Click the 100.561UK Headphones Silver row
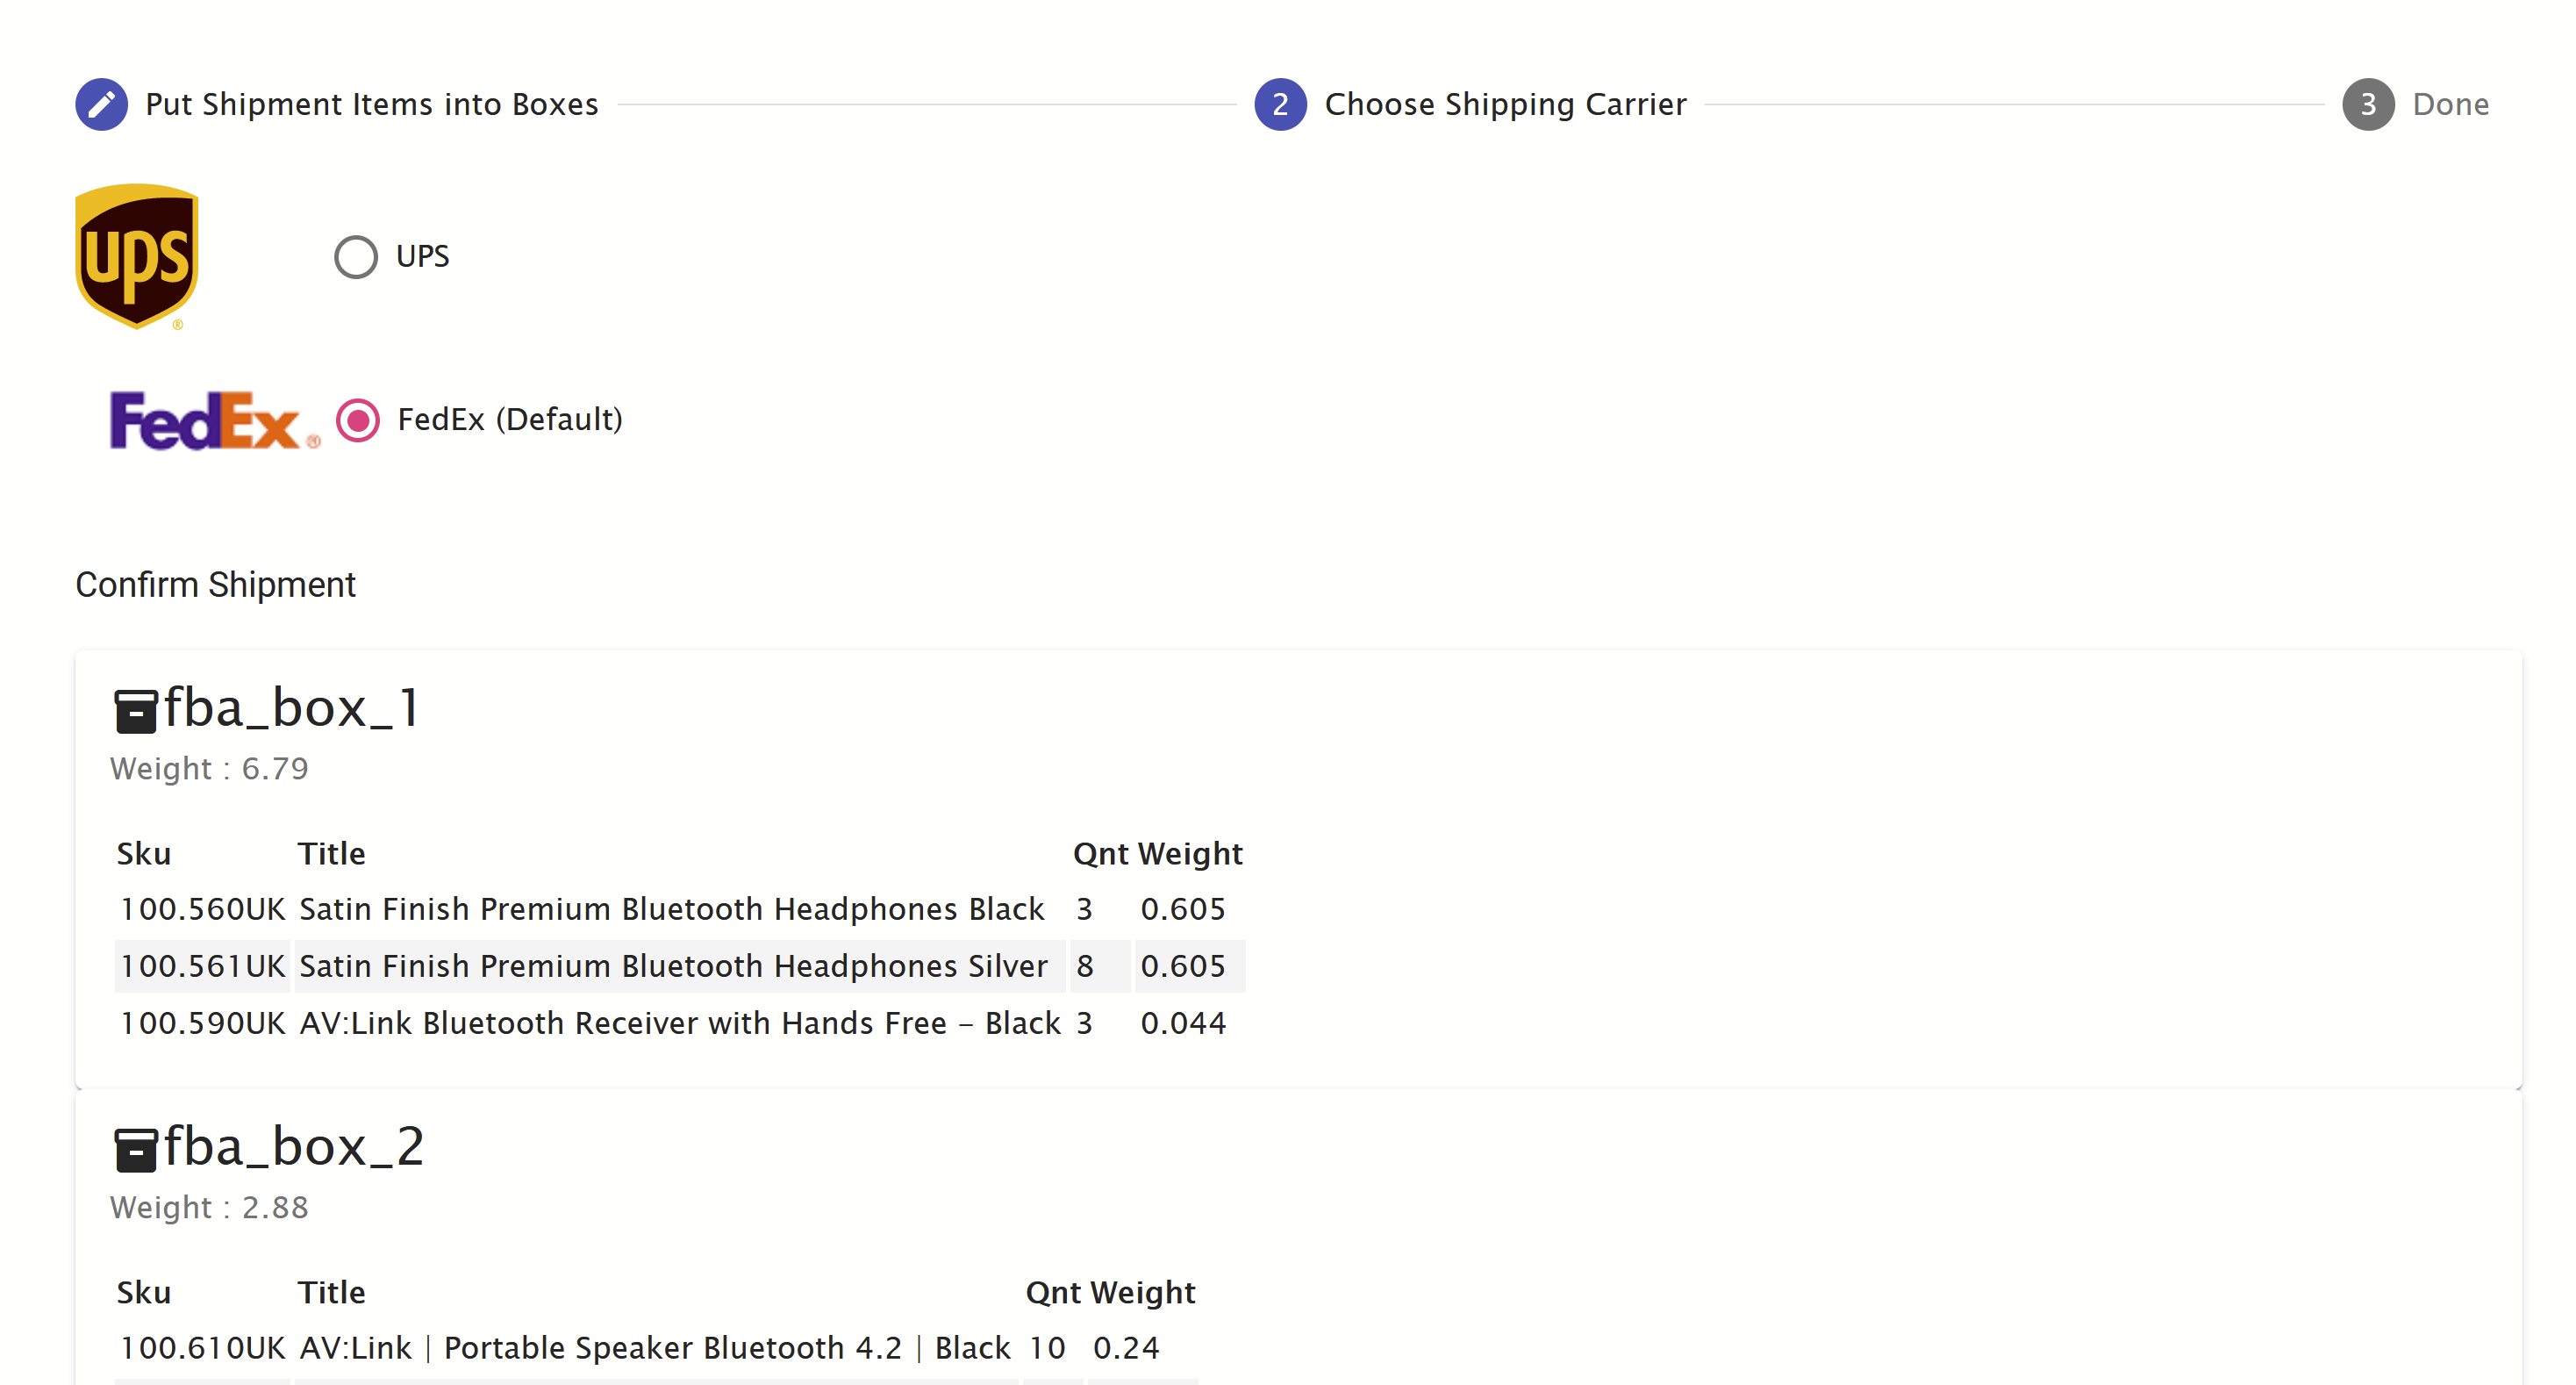Screen dimensions: 2576x1385 click(x=672, y=966)
